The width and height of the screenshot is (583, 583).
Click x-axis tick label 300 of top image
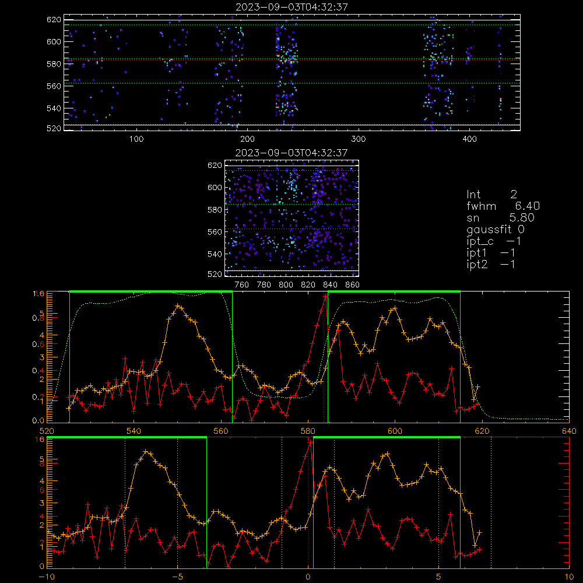(359, 139)
